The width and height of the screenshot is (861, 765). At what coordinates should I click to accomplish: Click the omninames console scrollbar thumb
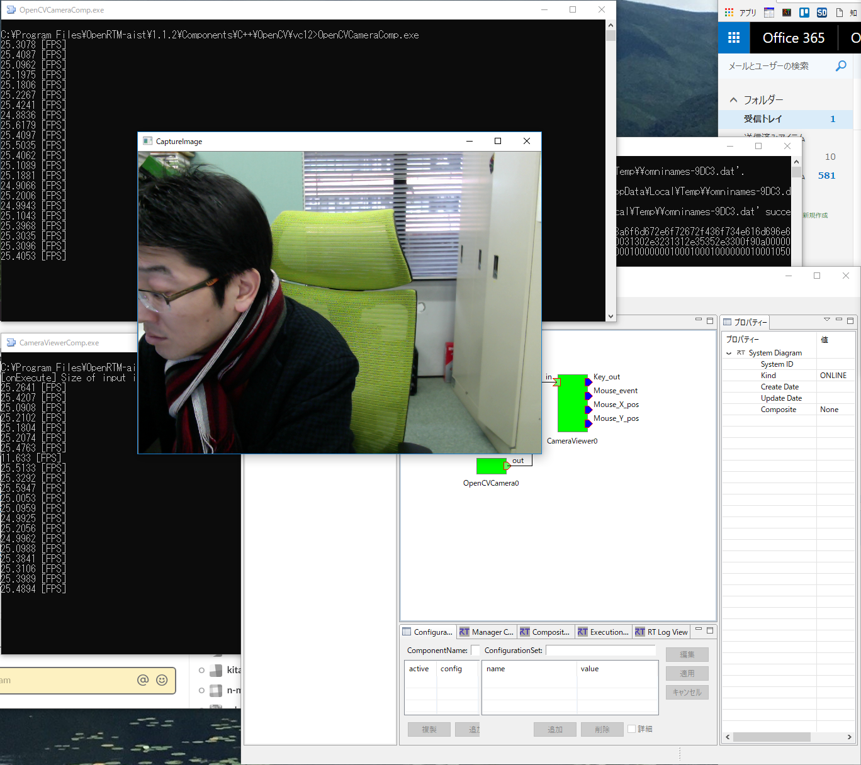click(x=796, y=172)
